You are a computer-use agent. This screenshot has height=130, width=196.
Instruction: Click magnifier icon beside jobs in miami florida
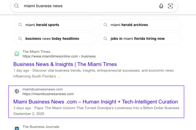(105, 39)
